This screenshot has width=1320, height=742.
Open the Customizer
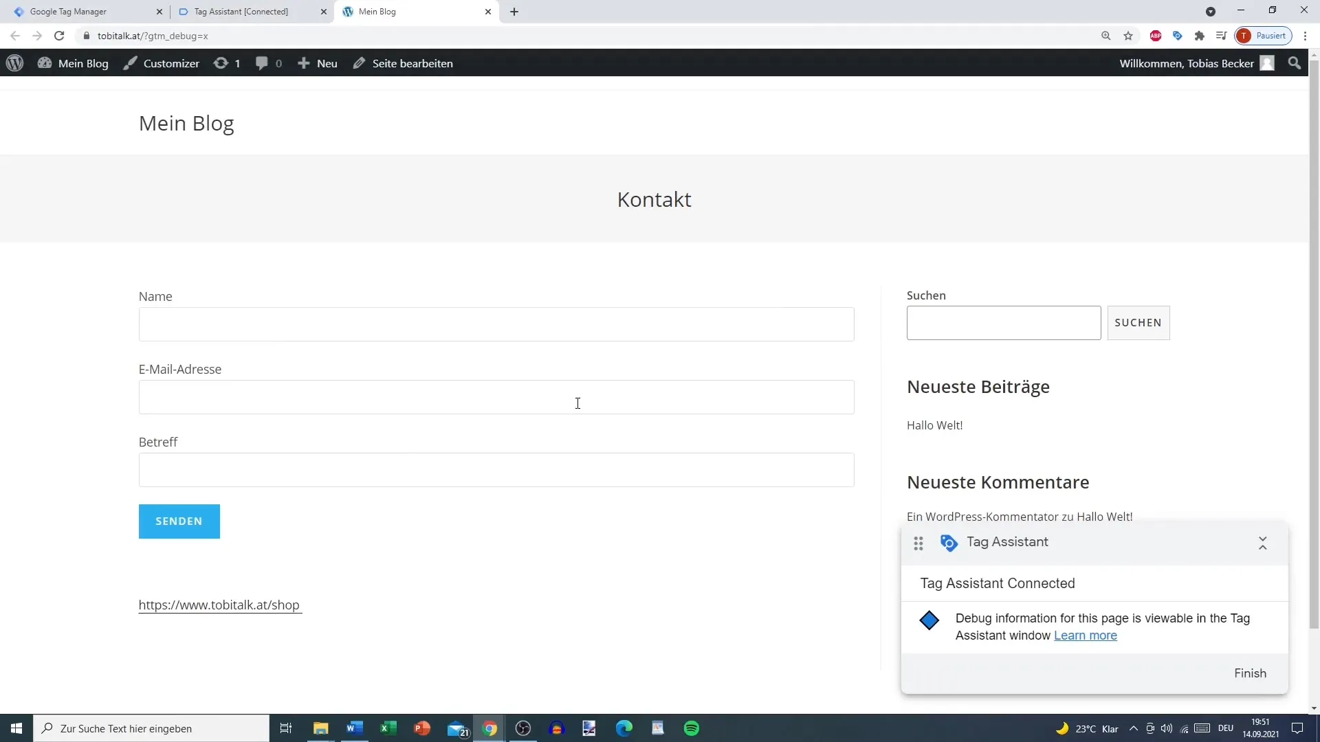click(161, 63)
